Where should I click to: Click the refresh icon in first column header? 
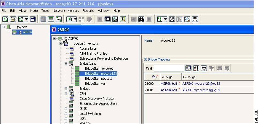click(154, 77)
